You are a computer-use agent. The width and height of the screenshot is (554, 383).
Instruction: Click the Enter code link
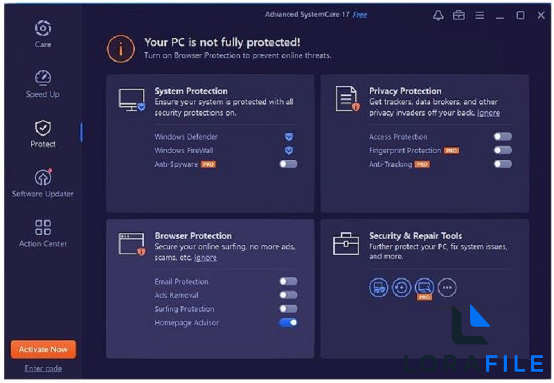coord(43,368)
